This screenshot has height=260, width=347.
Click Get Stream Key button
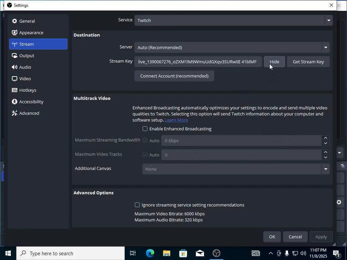pos(308,62)
